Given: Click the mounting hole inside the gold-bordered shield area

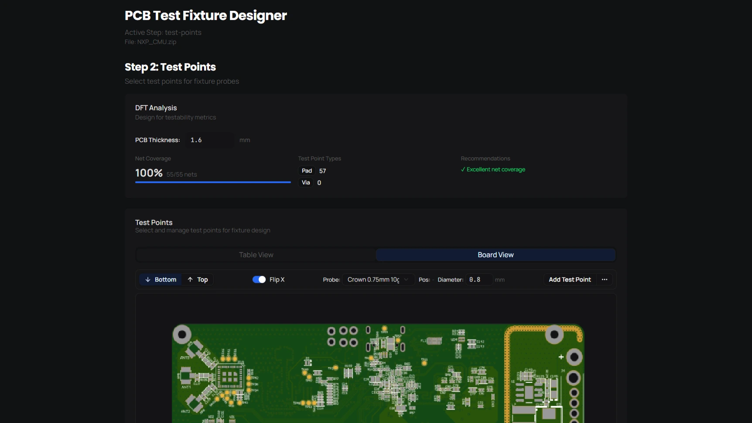Looking at the screenshot, I should pyautogui.click(x=554, y=334).
